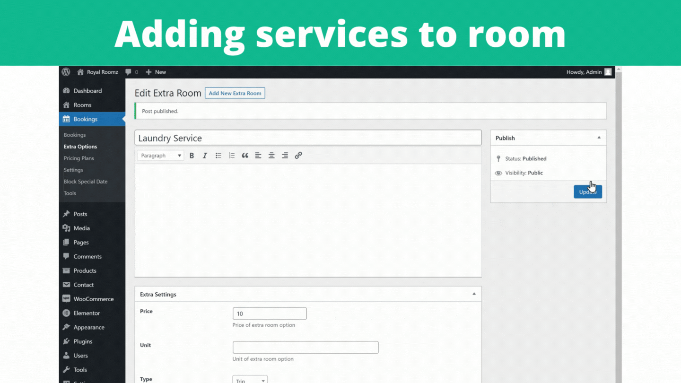Image resolution: width=681 pixels, height=383 pixels.
Task: Go to Block Special Date page
Action: click(86, 182)
